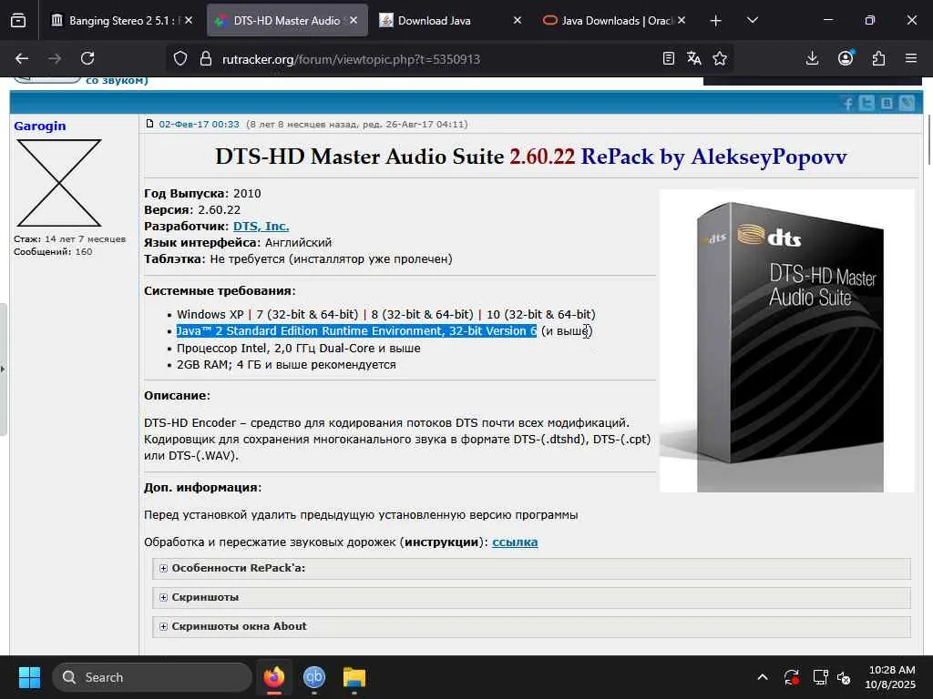Open network tray icon
Screen dimensions: 933x699
pyautogui.click(x=820, y=677)
